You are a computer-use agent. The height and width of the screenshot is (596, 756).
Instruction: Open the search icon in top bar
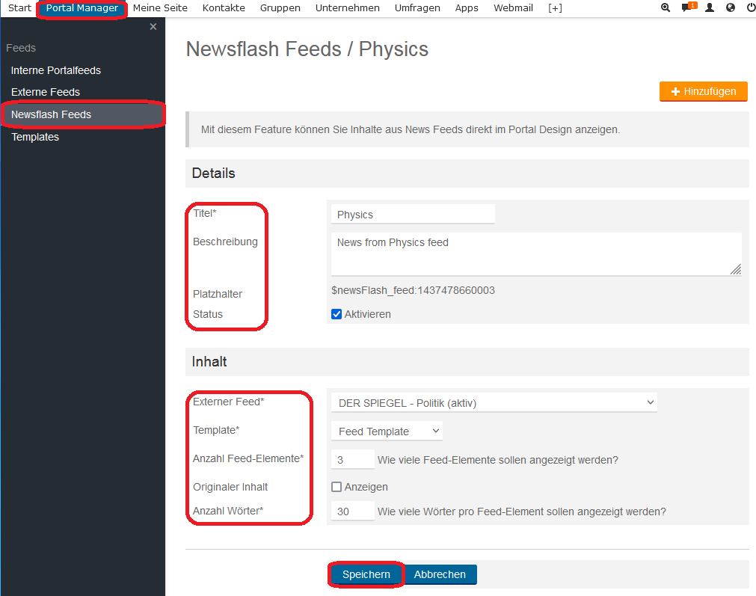point(666,7)
